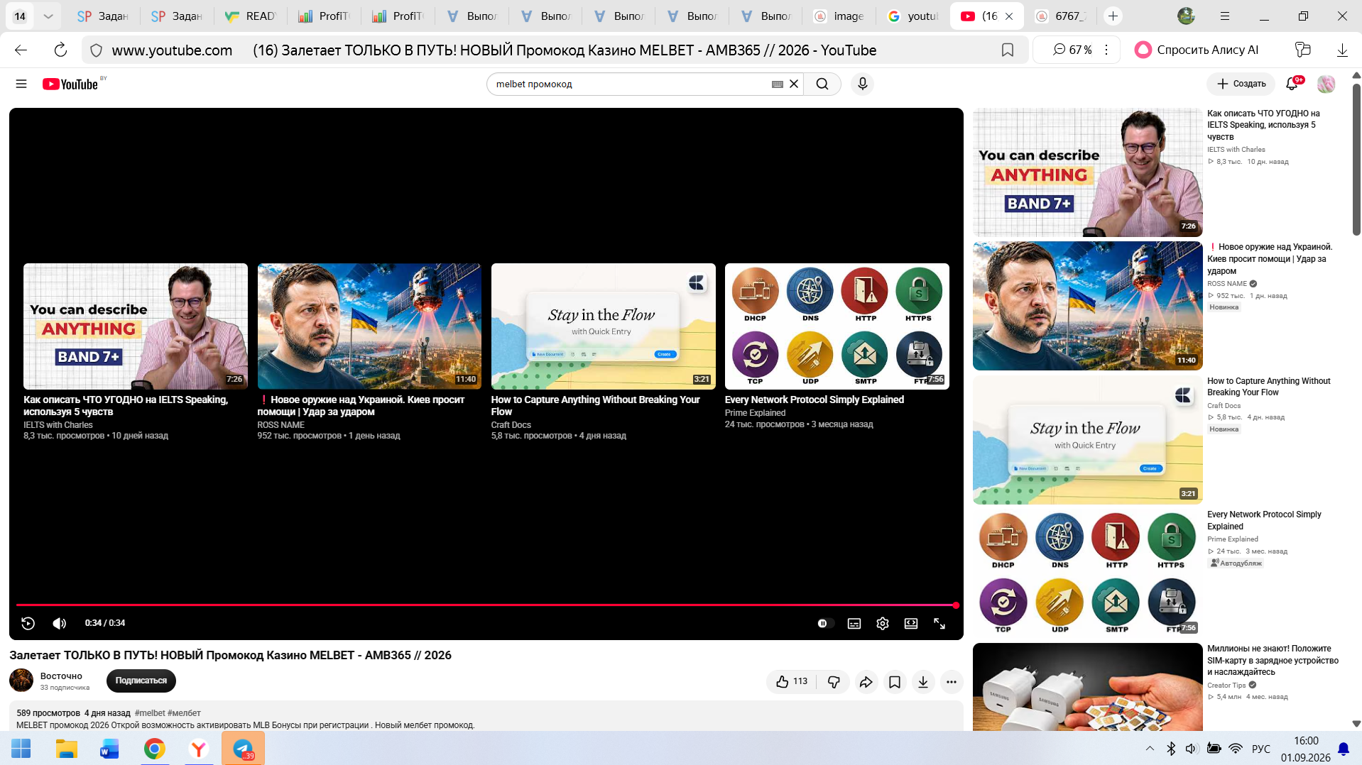Image resolution: width=1362 pixels, height=765 pixels.
Task: Open the YouTube notifications bell
Action: [1292, 84]
